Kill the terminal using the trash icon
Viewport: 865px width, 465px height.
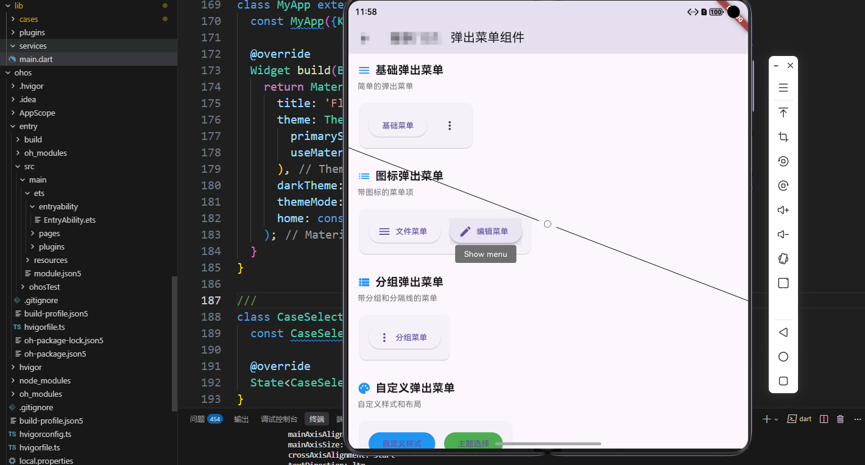tap(841, 419)
